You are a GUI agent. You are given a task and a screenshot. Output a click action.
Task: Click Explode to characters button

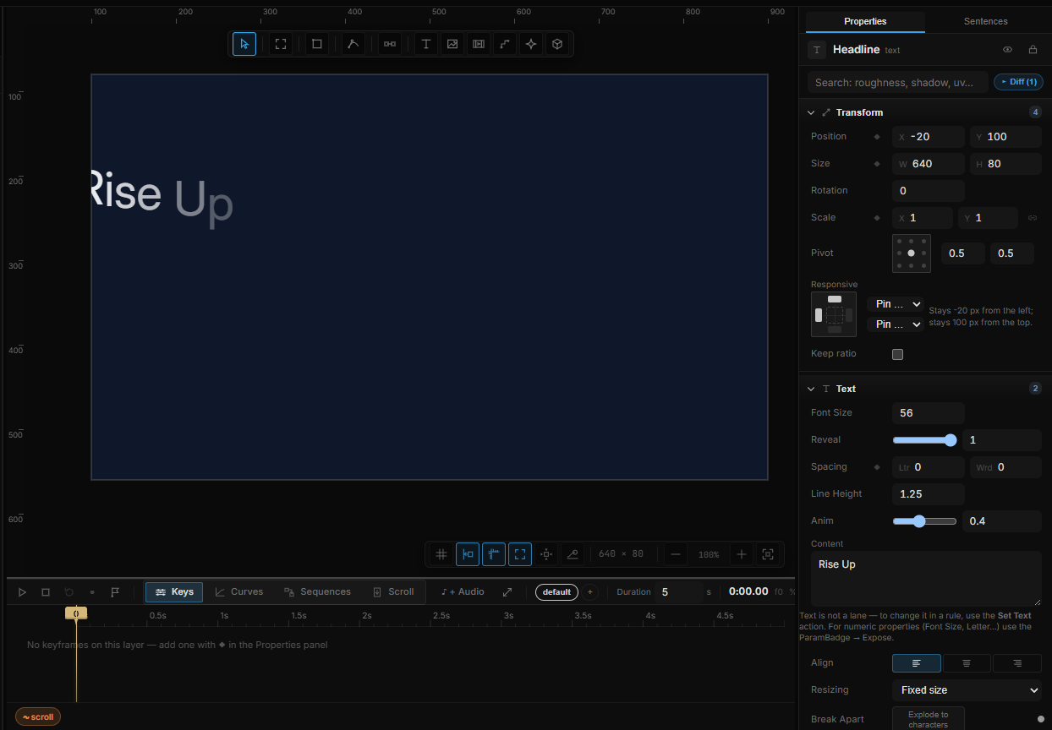(928, 719)
